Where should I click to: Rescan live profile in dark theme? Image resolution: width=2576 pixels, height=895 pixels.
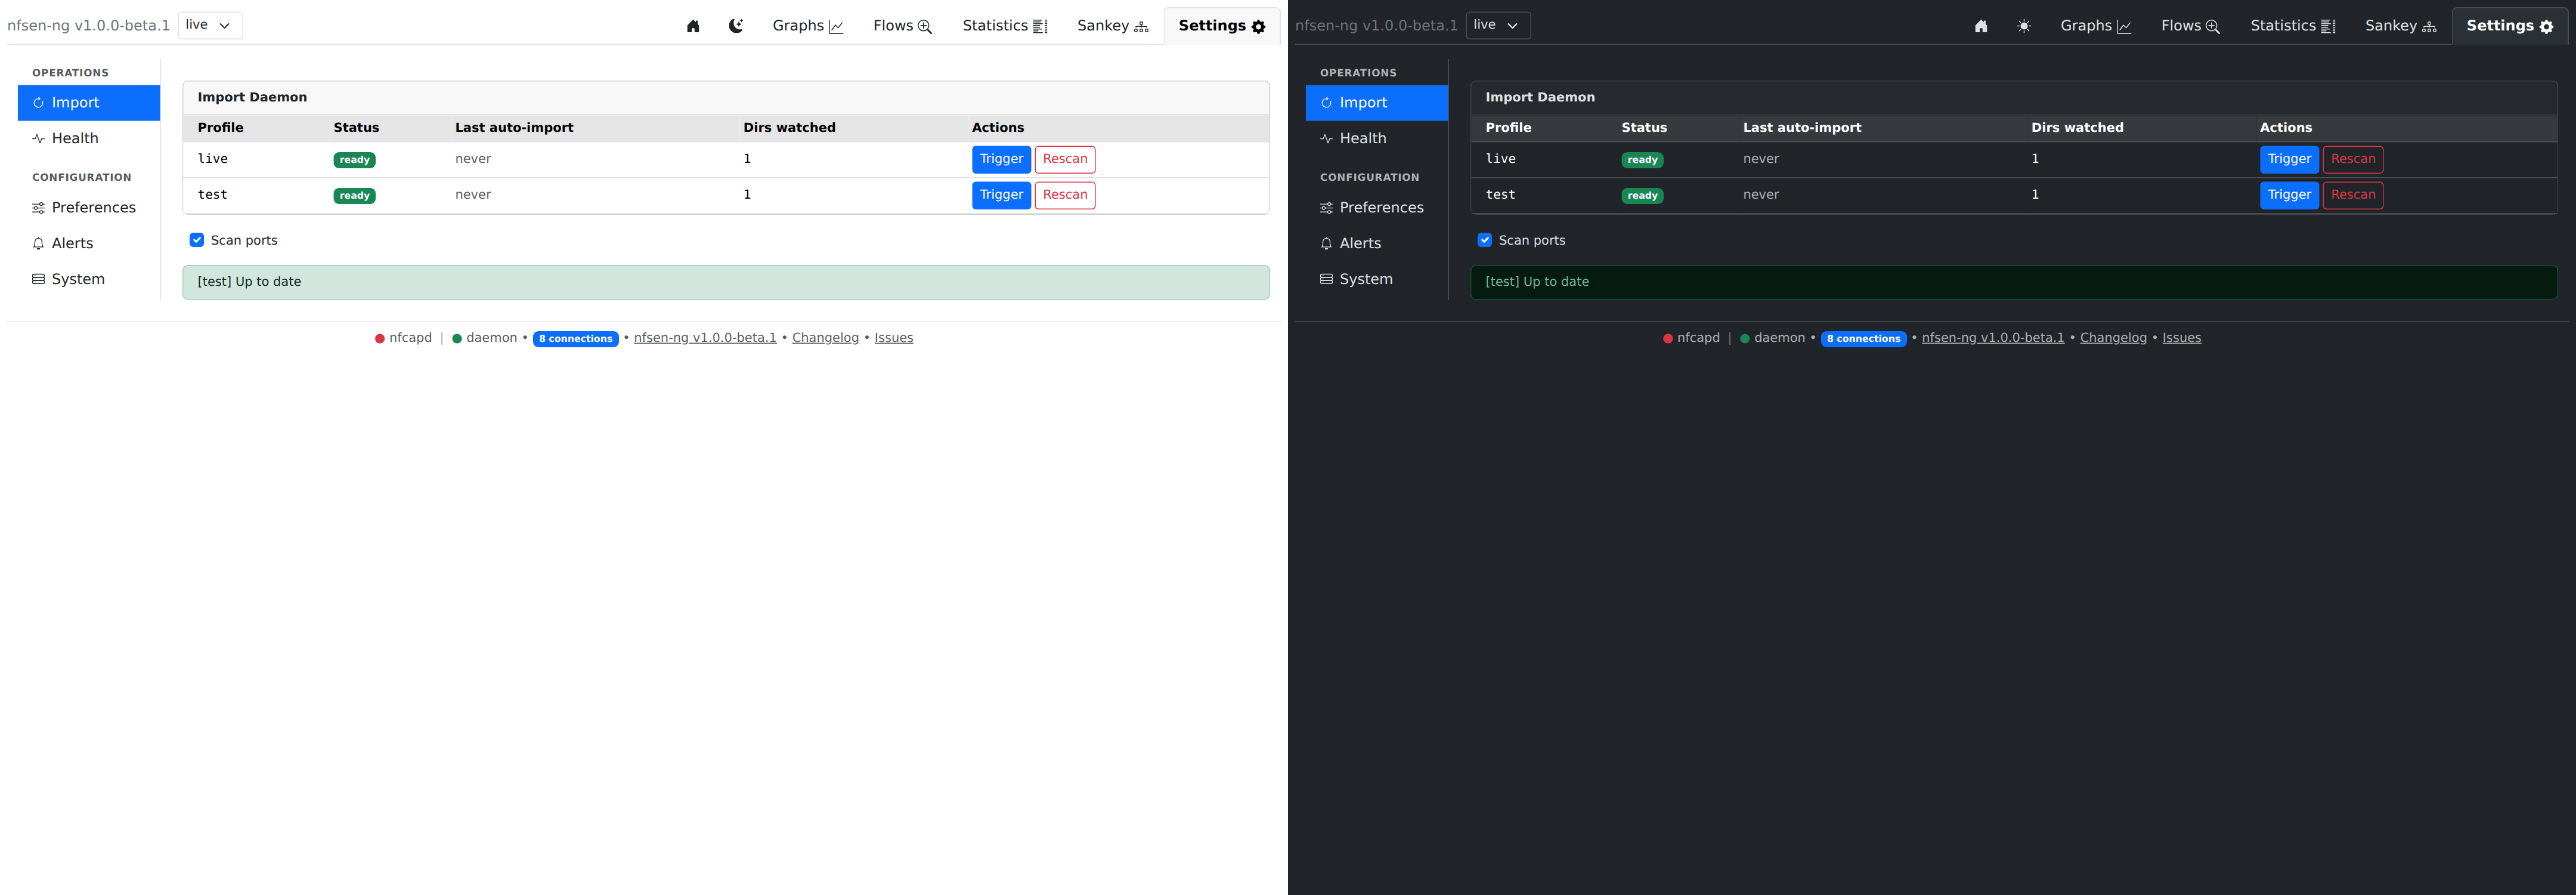(2353, 159)
